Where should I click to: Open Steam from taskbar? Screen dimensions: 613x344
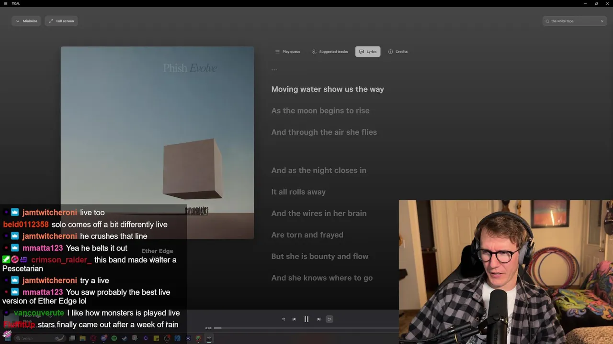[125, 338]
